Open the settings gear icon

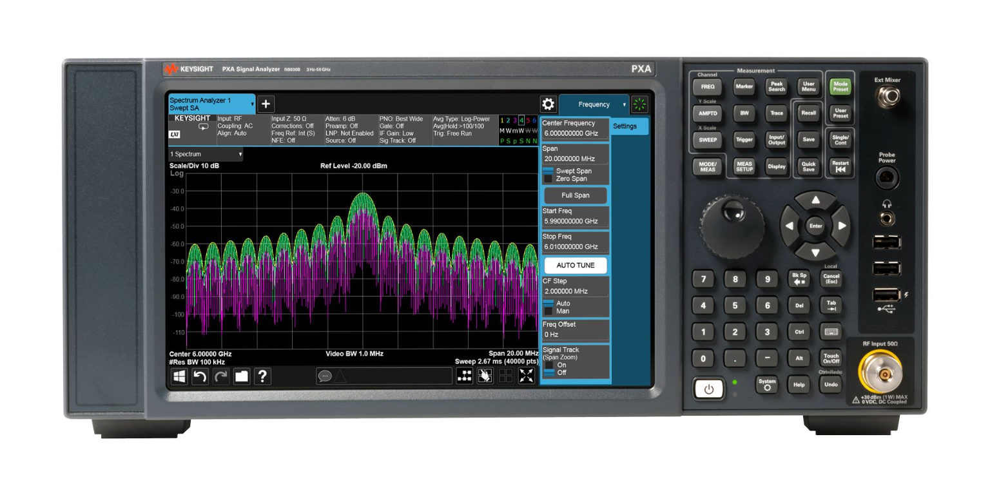548,104
